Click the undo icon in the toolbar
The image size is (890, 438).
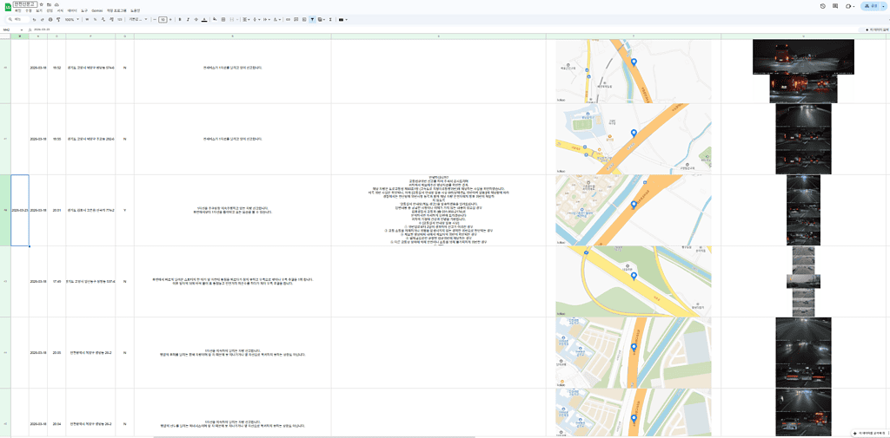(34, 19)
